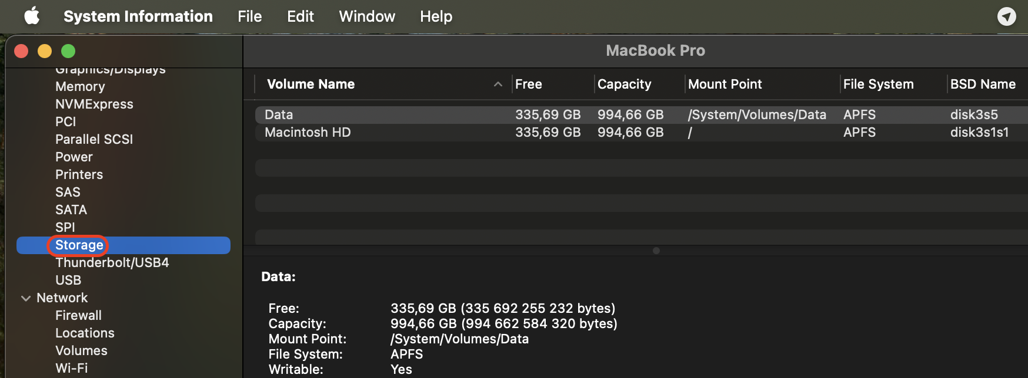Sort by the Volume Name column header
Viewport: 1028px width, 378px height.
[x=311, y=84]
